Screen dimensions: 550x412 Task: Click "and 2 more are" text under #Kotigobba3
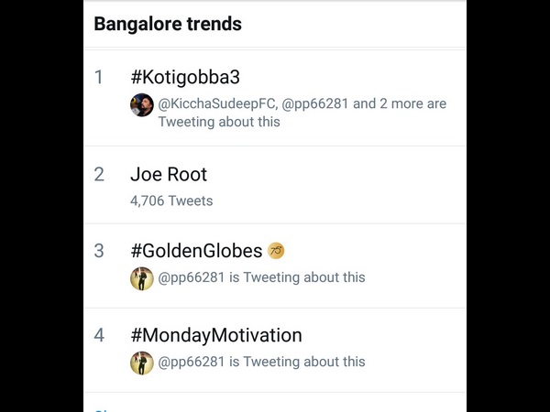click(x=400, y=103)
